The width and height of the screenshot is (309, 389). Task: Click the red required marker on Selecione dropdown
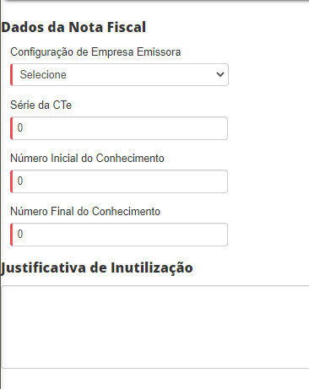(x=12, y=74)
